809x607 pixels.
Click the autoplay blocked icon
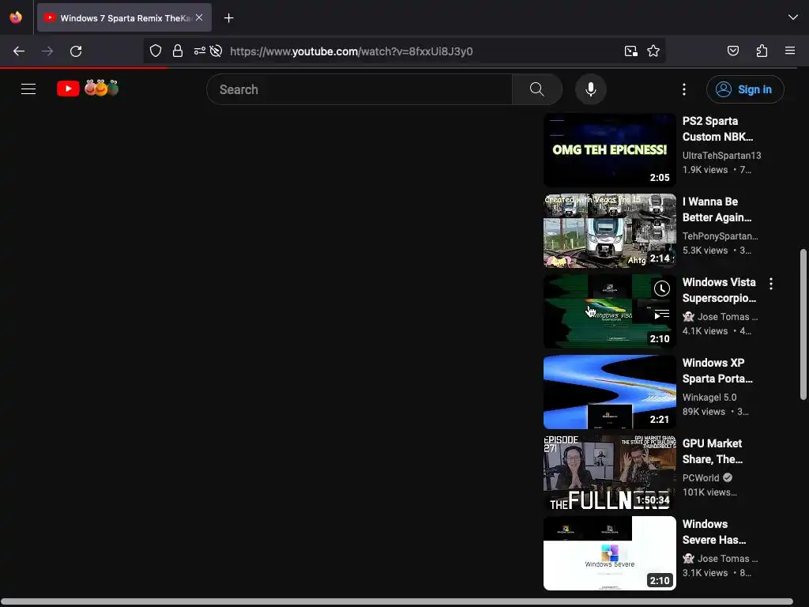coord(216,51)
